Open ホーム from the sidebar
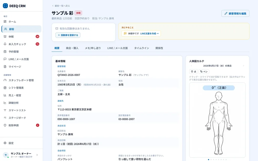 coord(21,22)
